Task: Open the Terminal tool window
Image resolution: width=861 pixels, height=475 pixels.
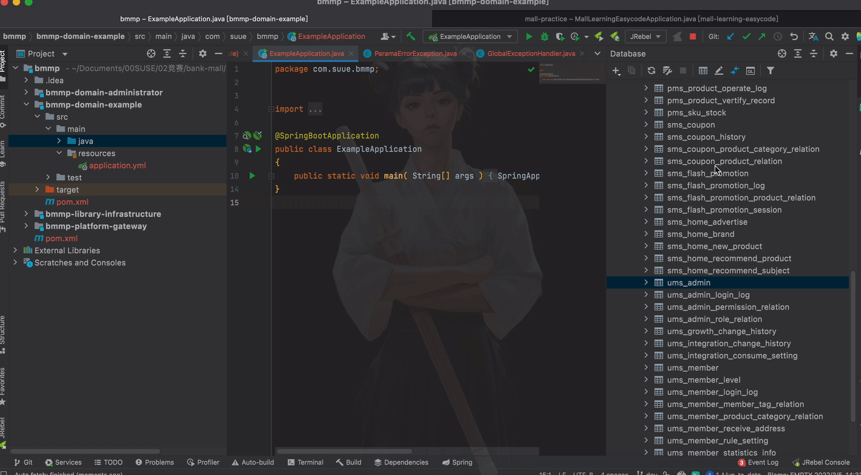Action: tap(305, 462)
